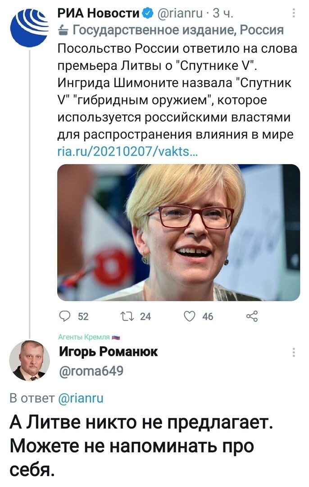Open the ria.ru/20210207 article link
This screenshot has height=487, width=309.
coord(127,151)
